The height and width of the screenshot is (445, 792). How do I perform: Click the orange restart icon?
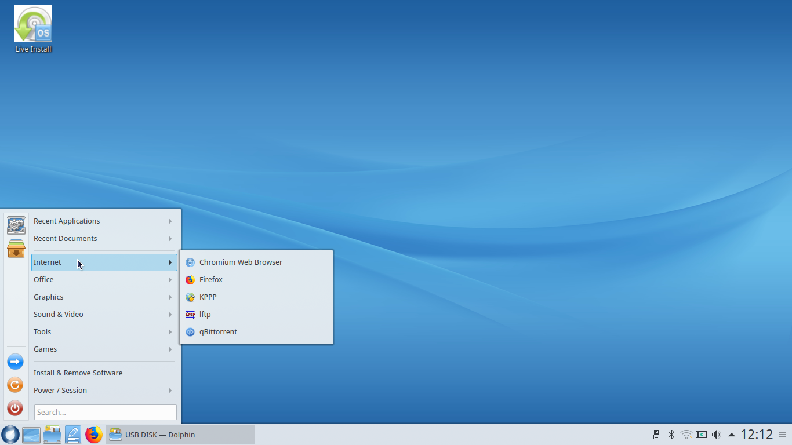pyautogui.click(x=15, y=385)
